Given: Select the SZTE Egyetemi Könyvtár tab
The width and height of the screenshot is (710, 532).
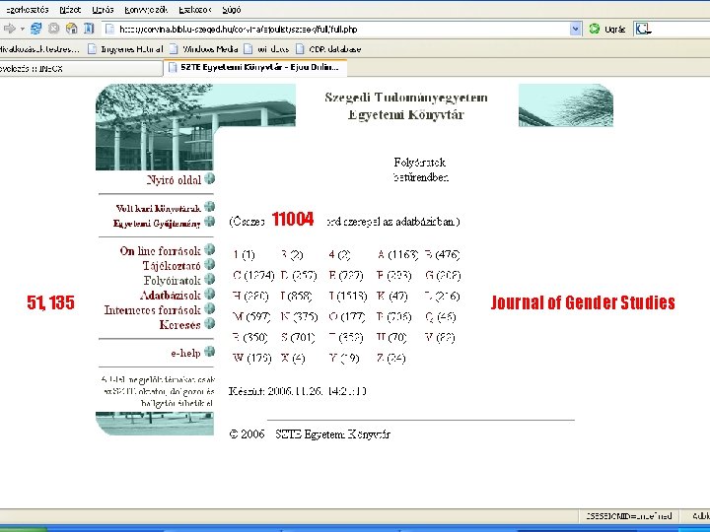Looking at the screenshot, I should [255, 67].
